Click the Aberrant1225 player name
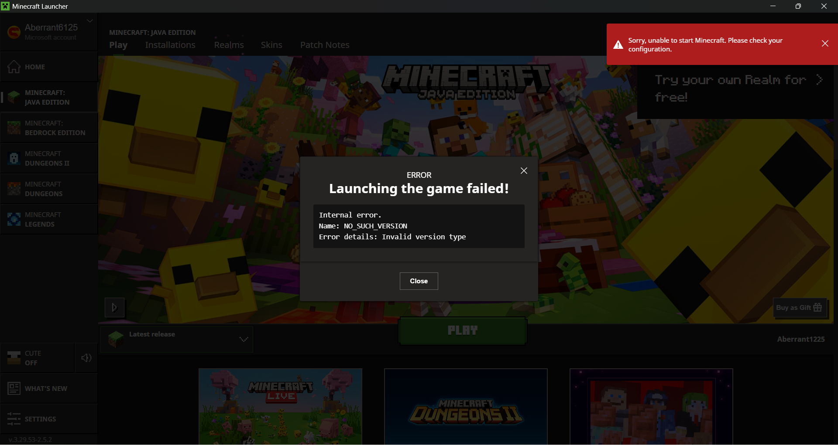Screen dimensions: 838x445 coord(801,339)
